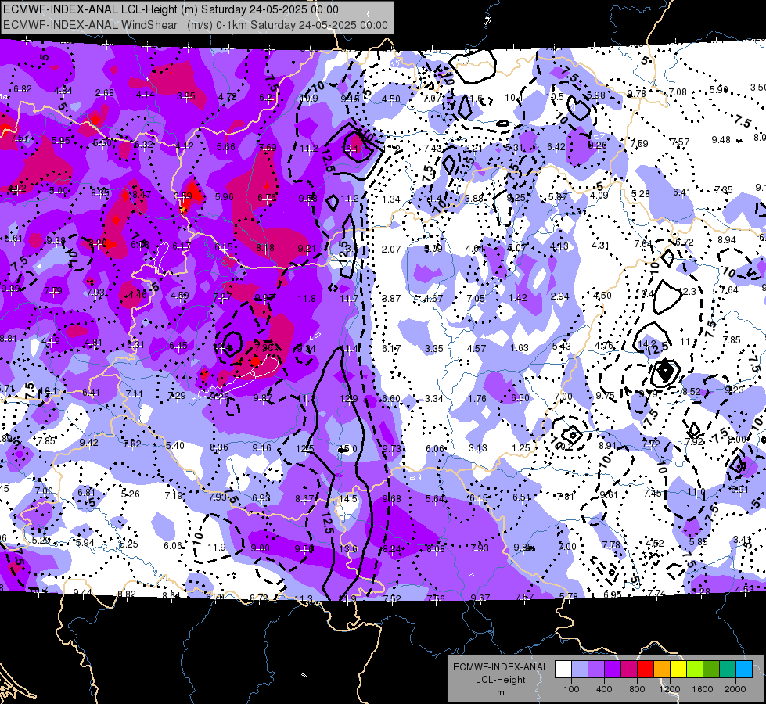The width and height of the screenshot is (766, 704).
Task: Click the 16.1 wind shear value
Action: coord(351,149)
